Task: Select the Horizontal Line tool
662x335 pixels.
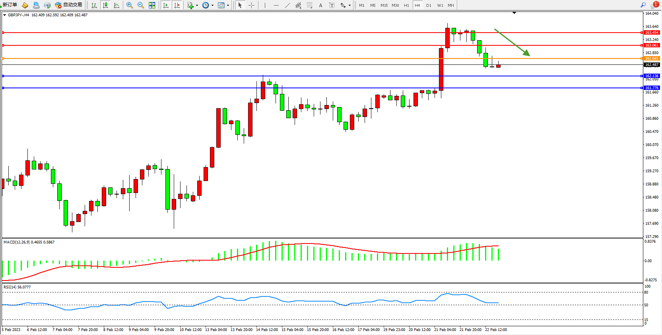Action: point(276,5)
